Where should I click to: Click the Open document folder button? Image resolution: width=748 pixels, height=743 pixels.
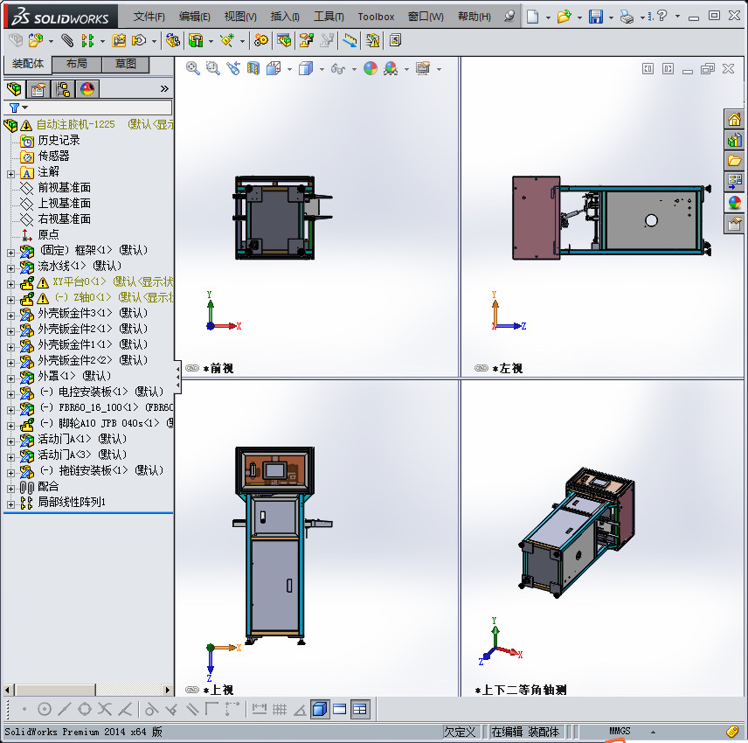coord(564,17)
